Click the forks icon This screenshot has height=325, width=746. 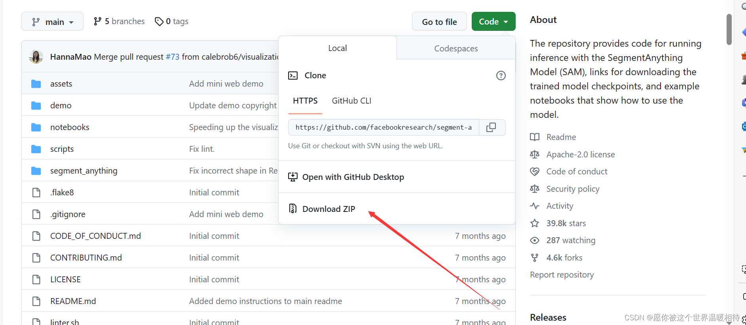pos(535,258)
